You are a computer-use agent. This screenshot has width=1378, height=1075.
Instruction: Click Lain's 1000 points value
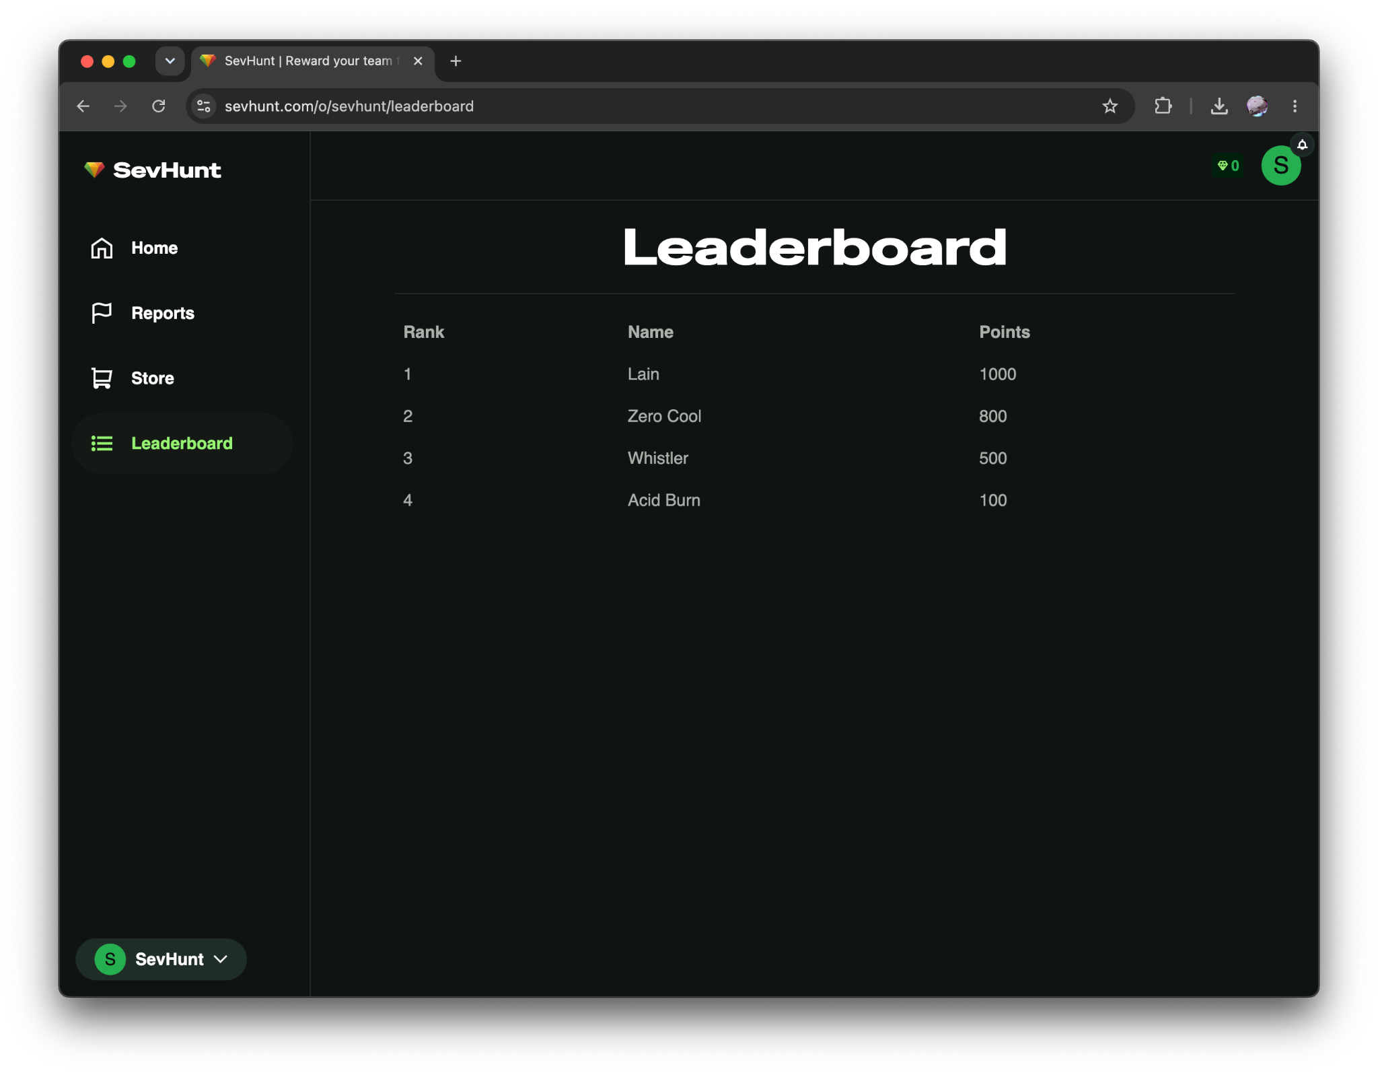pyautogui.click(x=998, y=374)
